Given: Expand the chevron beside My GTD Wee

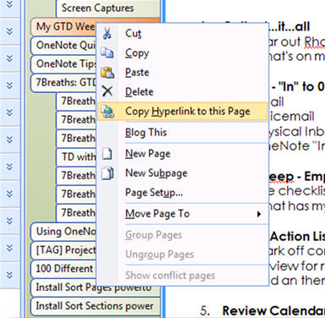Looking at the screenshot, I should pyautogui.click(x=9, y=31).
